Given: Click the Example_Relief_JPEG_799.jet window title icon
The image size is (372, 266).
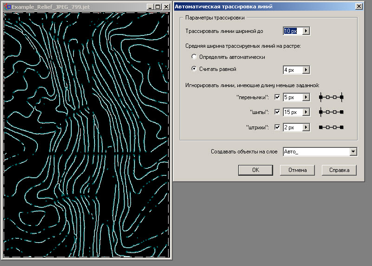Looking at the screenshot, I should 7,7.
